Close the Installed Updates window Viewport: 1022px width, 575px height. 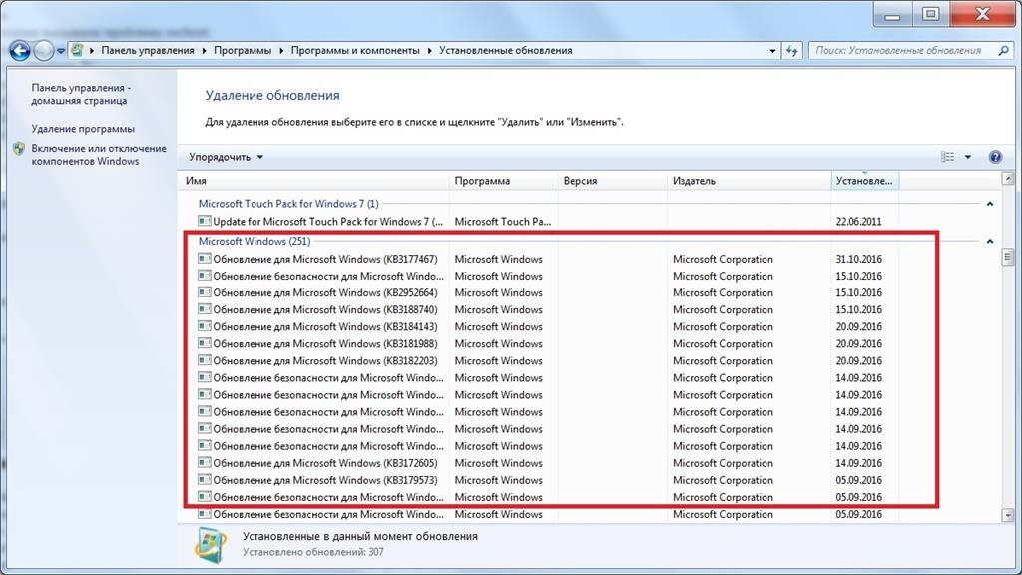[983, 14]
